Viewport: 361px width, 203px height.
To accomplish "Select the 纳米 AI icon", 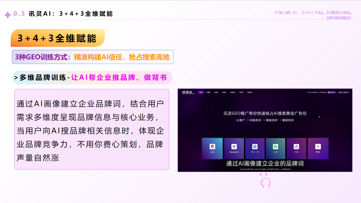I will 318,147.
